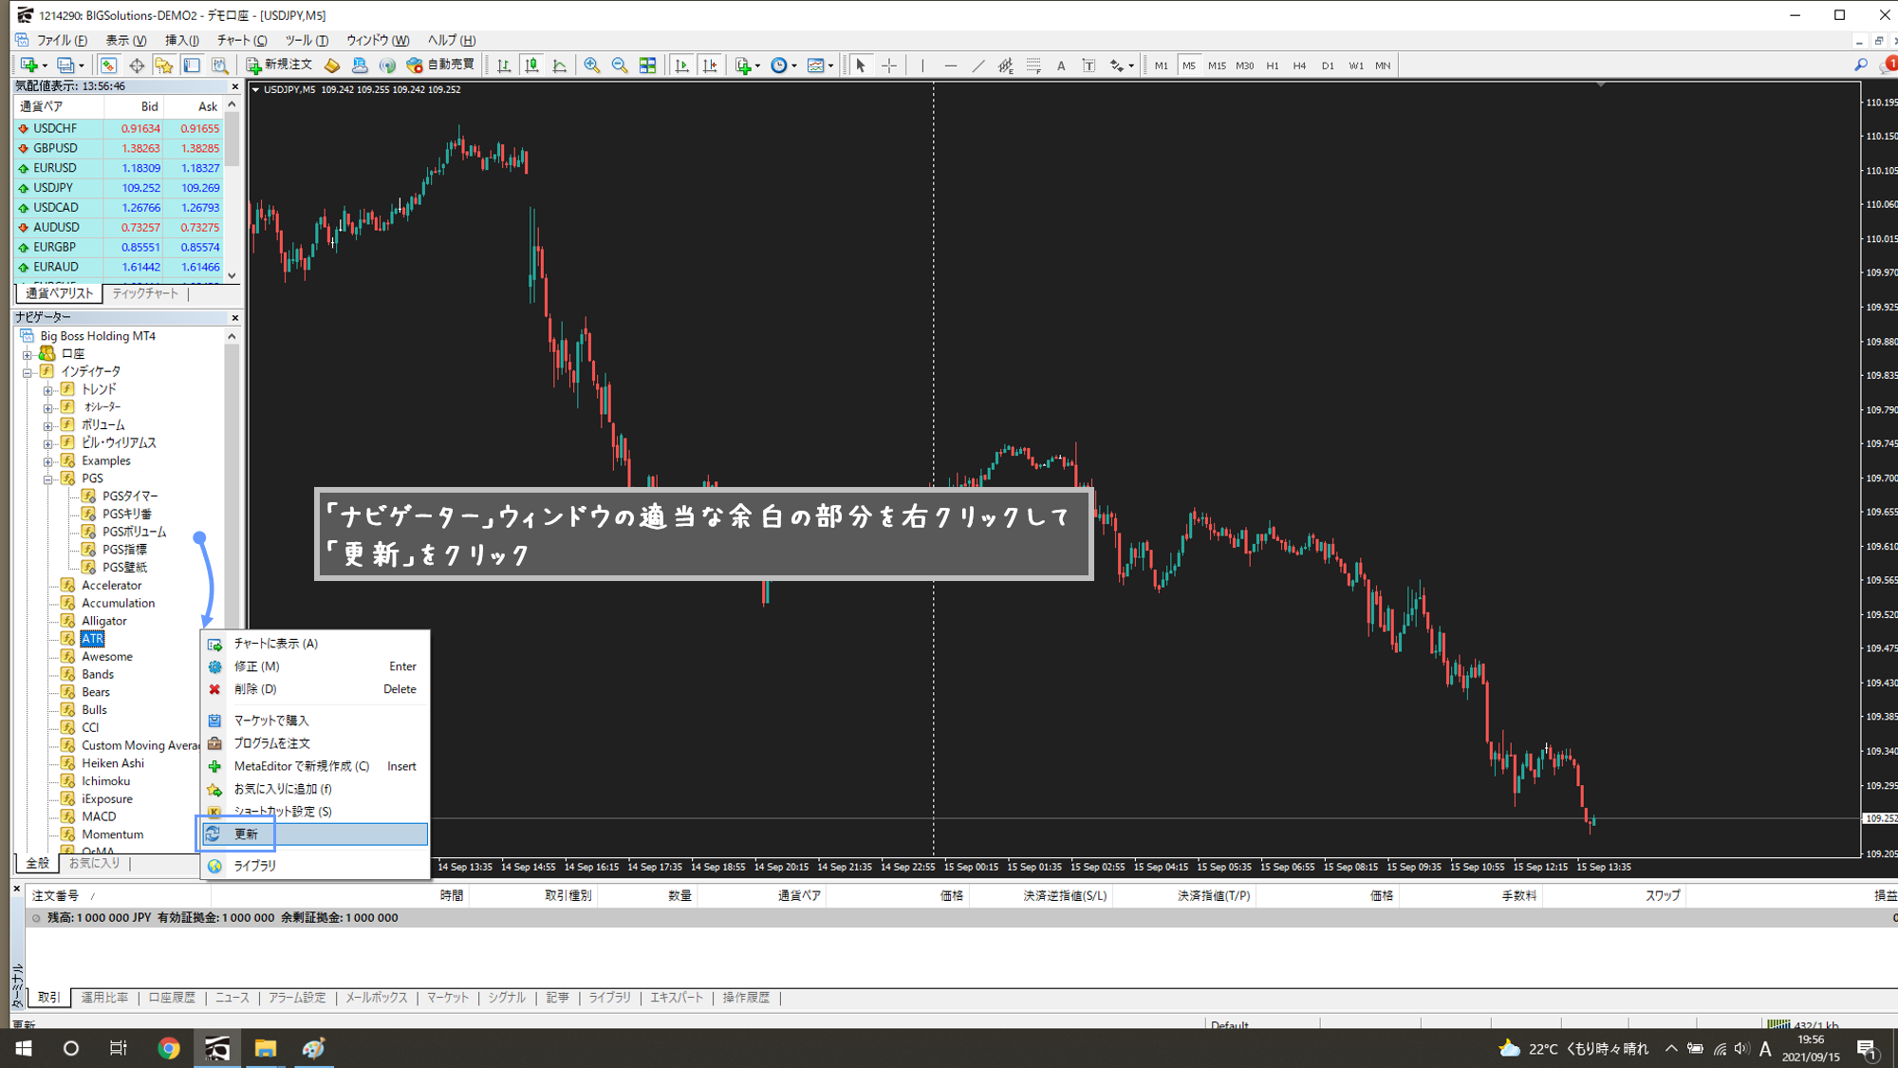
Task: Select the crosshair cursor tool
Action: (x=889, y=66)
